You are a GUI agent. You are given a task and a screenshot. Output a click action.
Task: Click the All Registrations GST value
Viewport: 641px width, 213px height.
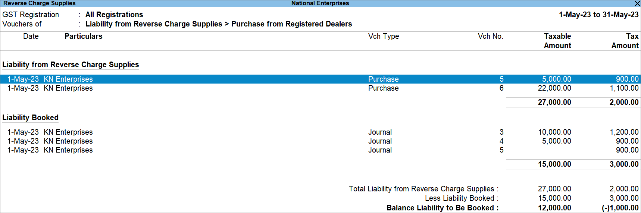(x=114, y=15)
